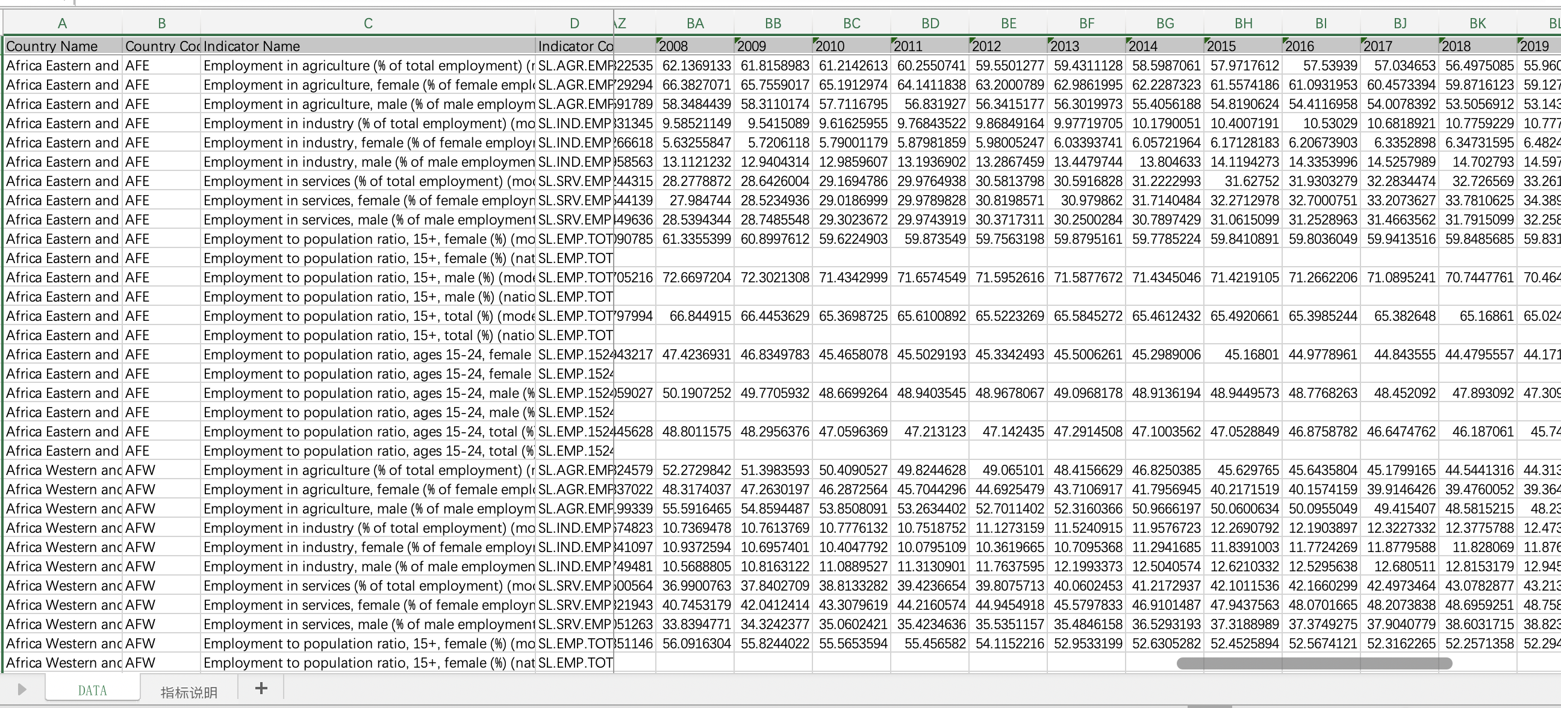Select cell with value 62.1369133
The height and width of the screenshot is (708, 1561).
(x=695, y=66)
